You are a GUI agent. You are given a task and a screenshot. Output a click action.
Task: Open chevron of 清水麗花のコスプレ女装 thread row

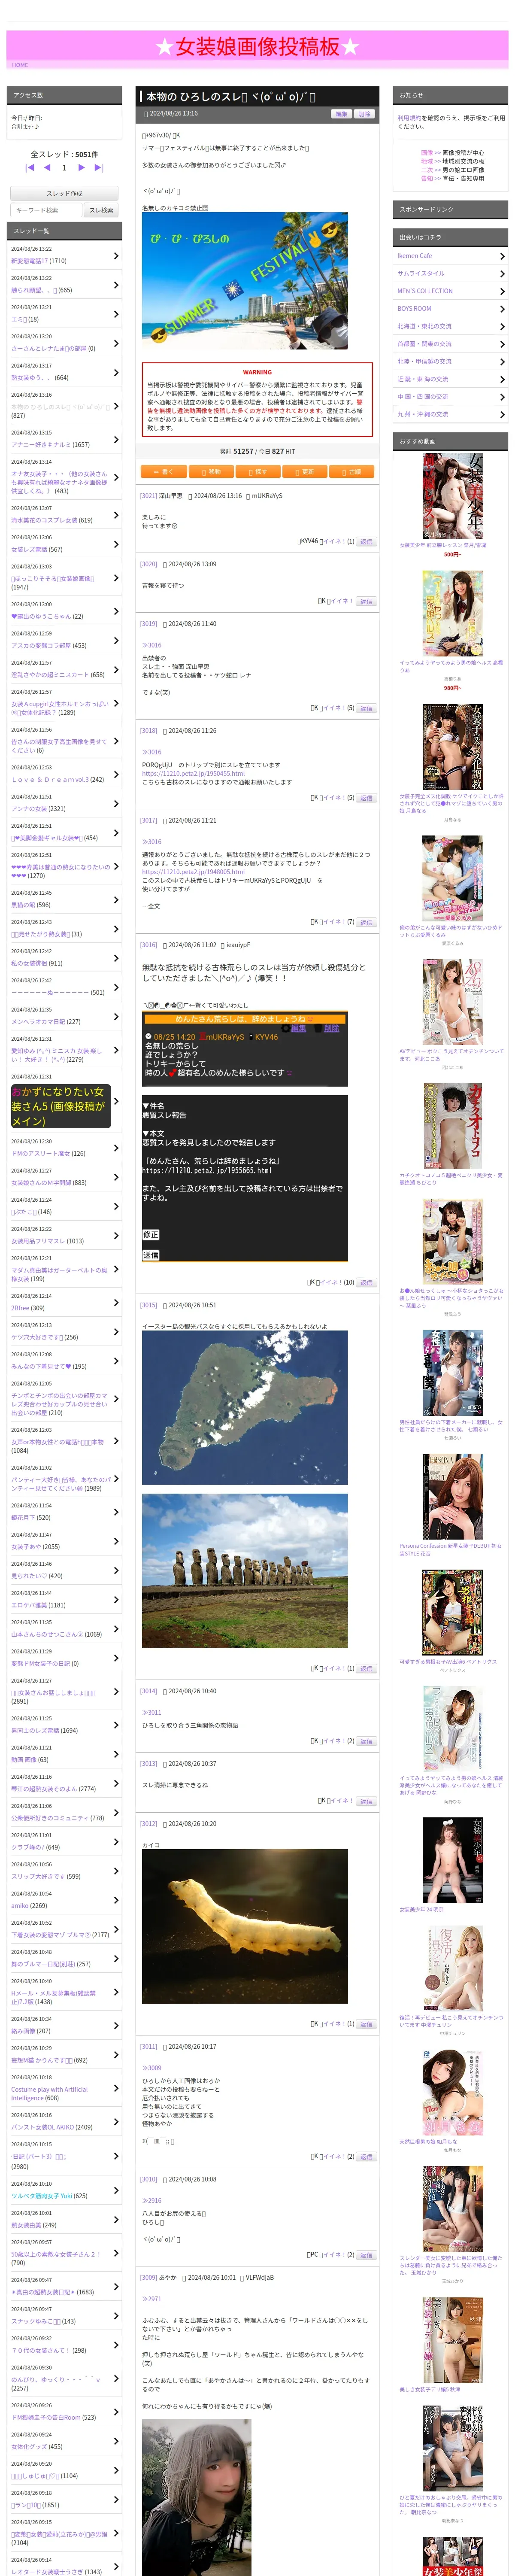(115, 515)
